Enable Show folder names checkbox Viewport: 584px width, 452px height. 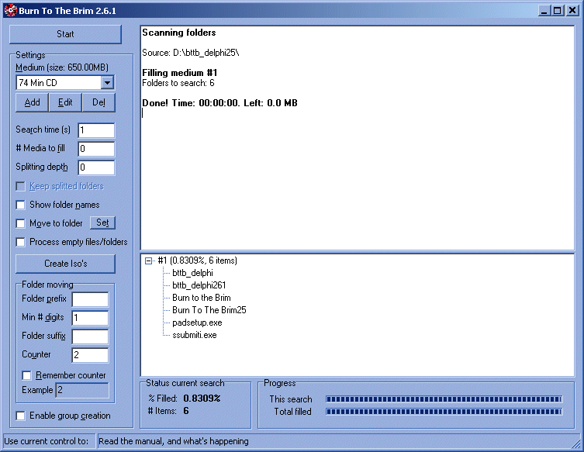[20, 205]
